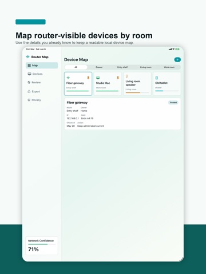Select the All room filter tab

coord(76,67)
